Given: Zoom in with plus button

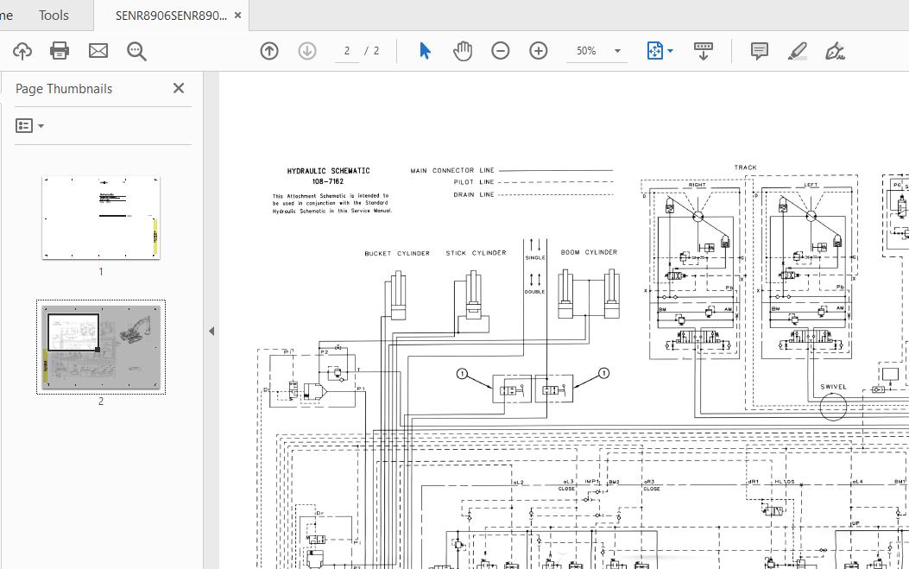Looking at the screenshot, I should click(539, 51).
